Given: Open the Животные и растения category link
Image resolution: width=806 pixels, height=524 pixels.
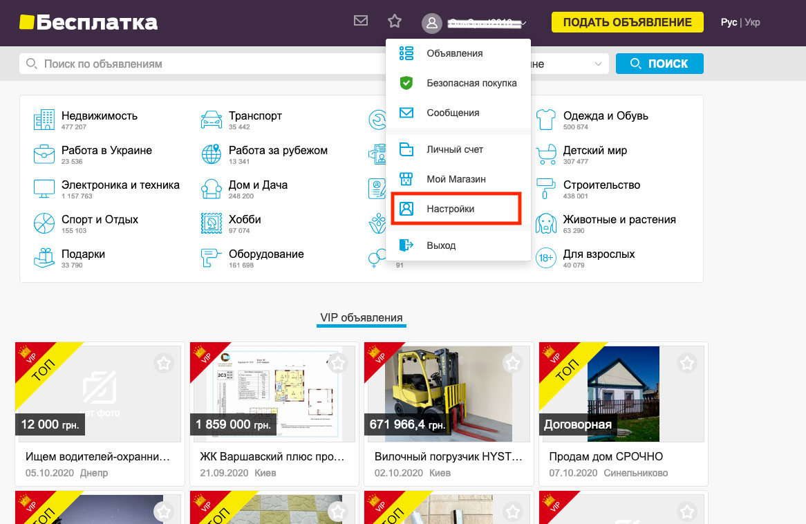Looking at the screenshot, I should pos(619,219).
